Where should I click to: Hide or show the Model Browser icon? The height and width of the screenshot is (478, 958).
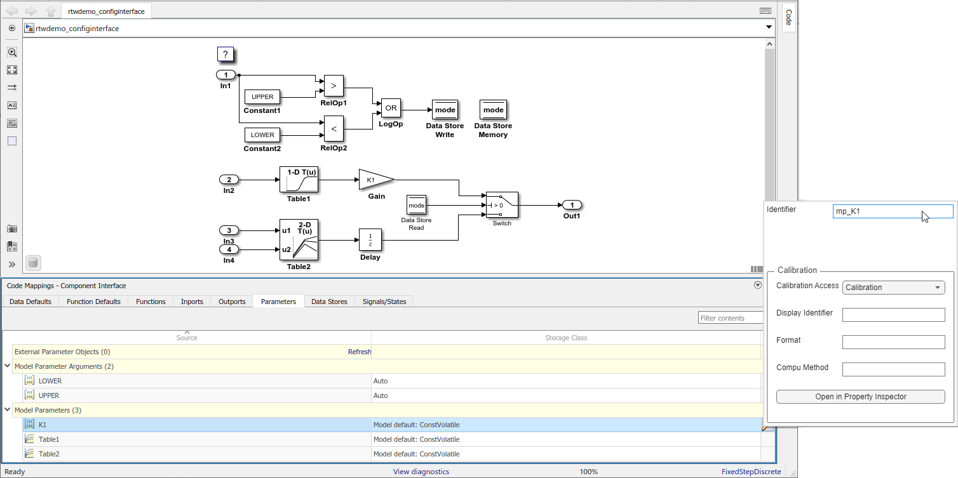(x=12, y=28)
